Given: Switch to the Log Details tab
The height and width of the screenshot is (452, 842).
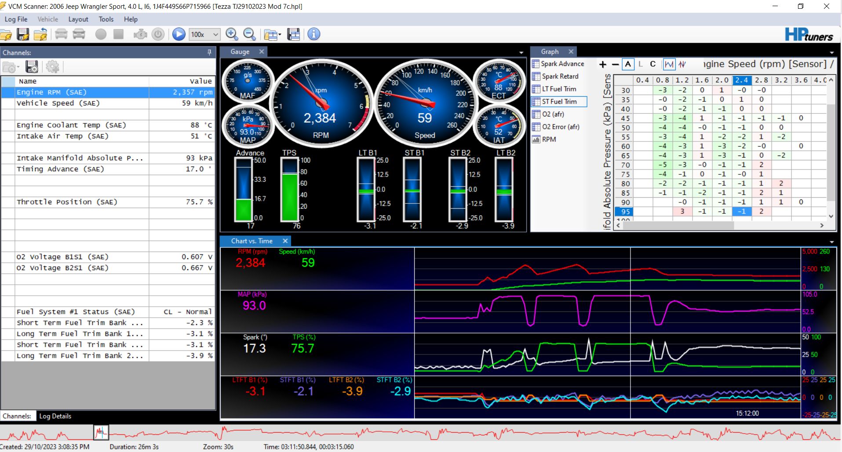Looking at the screenshot, I should 55,416.
